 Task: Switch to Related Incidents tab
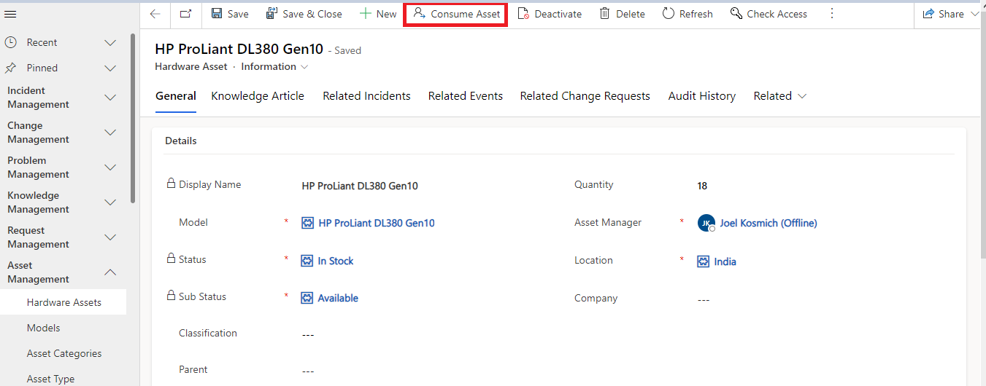[366, 96]
